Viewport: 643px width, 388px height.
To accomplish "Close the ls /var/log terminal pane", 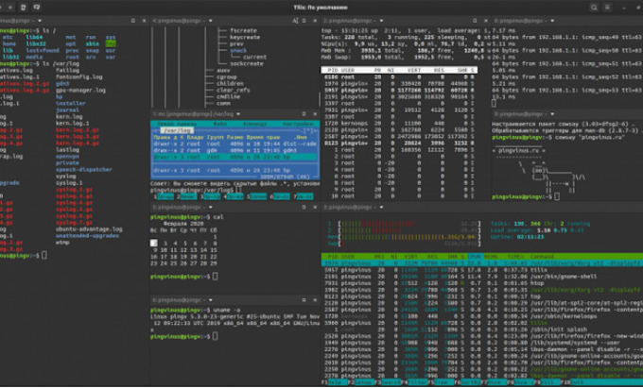I will 144,21.
